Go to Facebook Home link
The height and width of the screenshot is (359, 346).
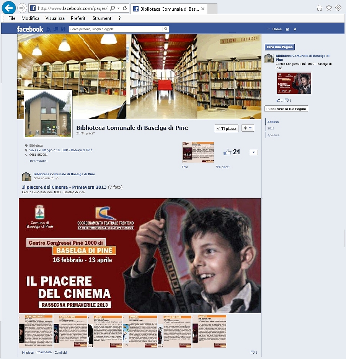tap(277, 29)
